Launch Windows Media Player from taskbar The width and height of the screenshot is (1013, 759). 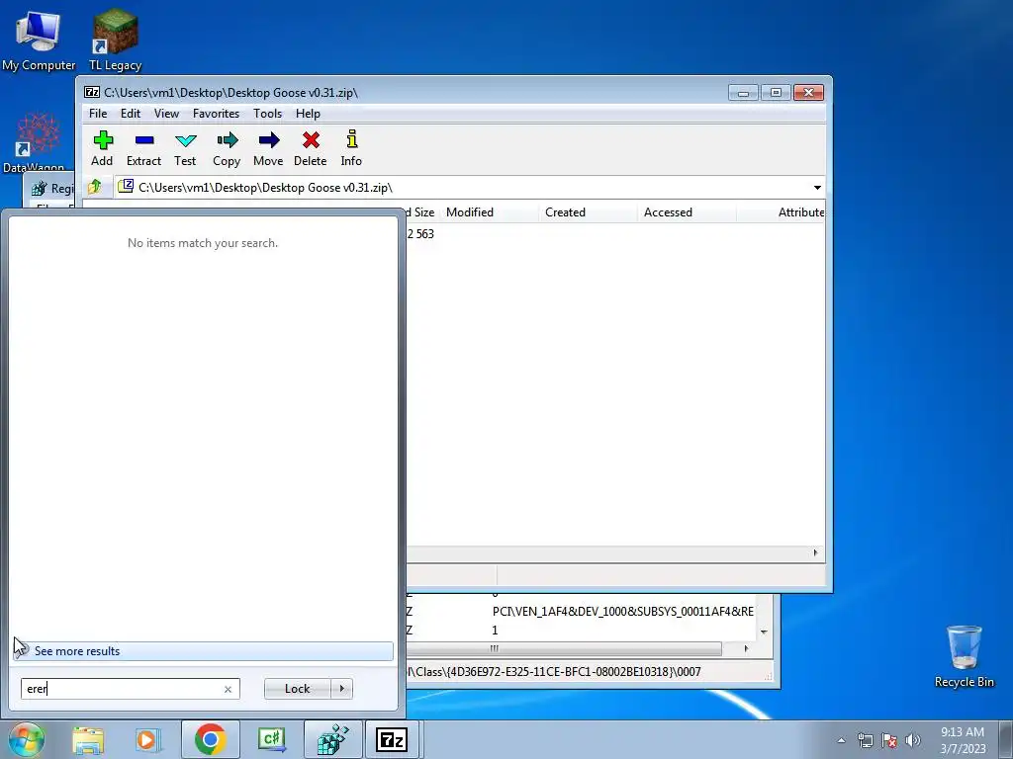click(146, 739)
